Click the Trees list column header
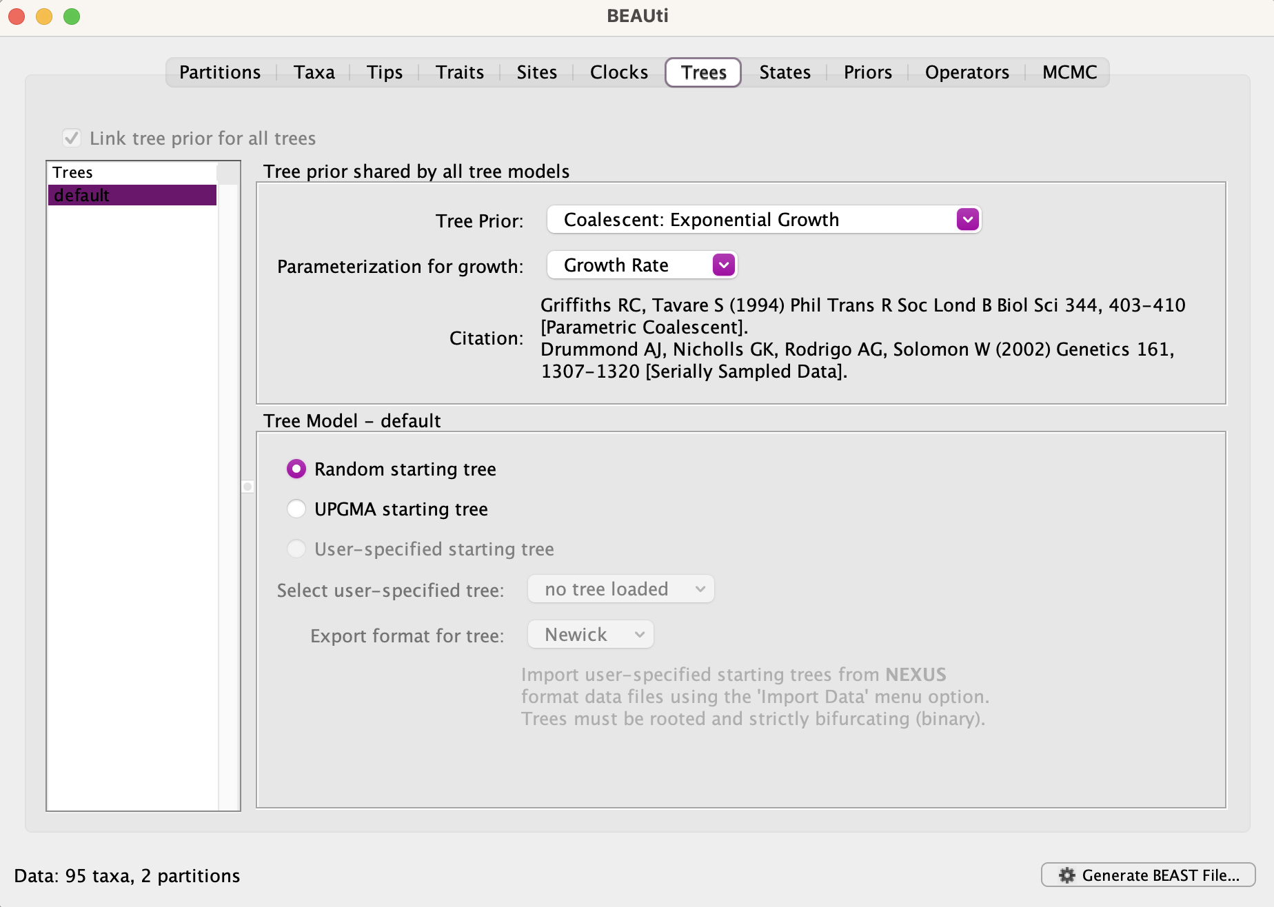 [x=132, y=172]
